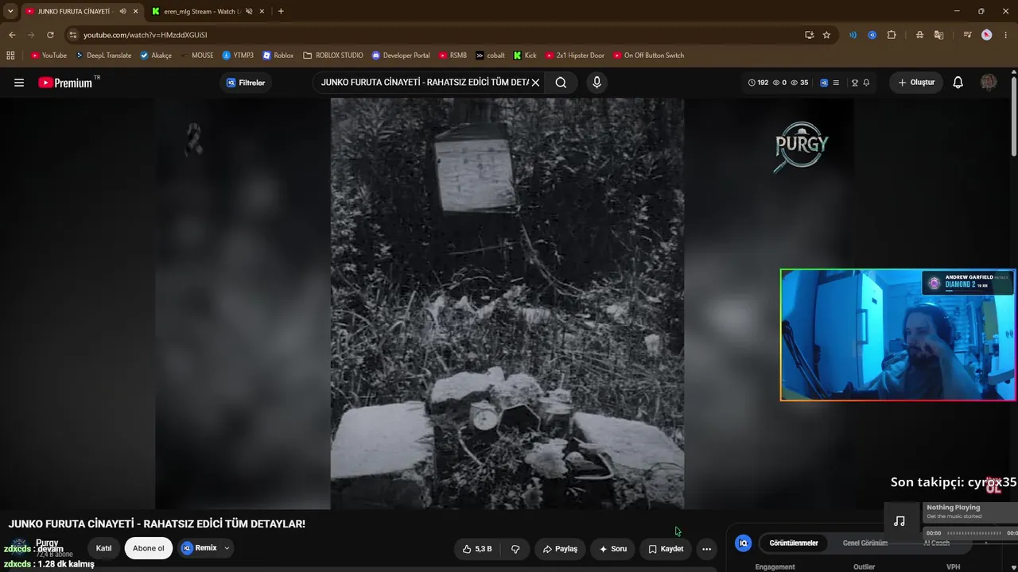Image resolution: width=1018 pixels, height=572 pixels.
Task: Open the Akakçe bookmark
Action: (156, 56)
